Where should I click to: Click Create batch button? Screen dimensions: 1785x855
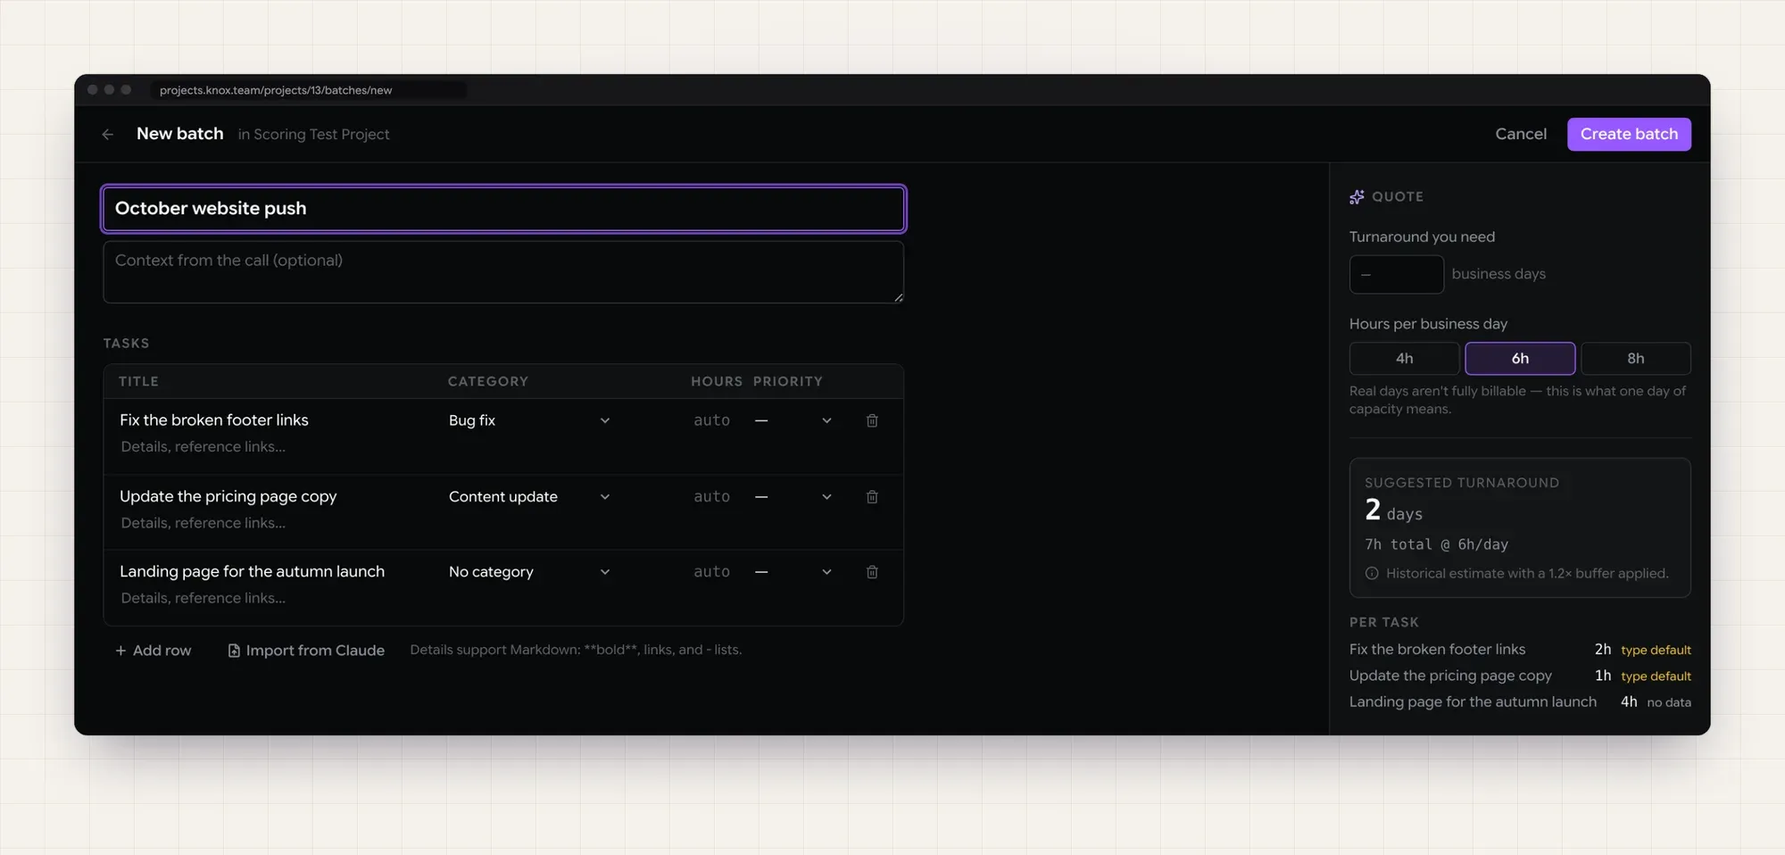pos(1629,134)
